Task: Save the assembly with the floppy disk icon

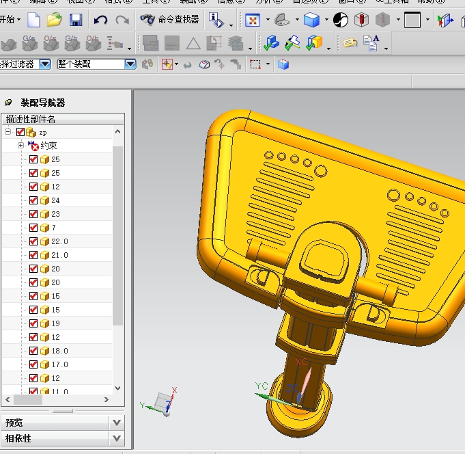Action: click(x=76, y=20)
